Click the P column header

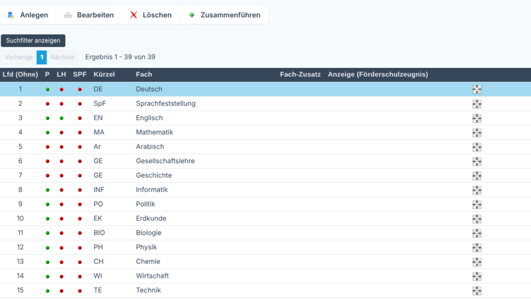pos(47,75)
